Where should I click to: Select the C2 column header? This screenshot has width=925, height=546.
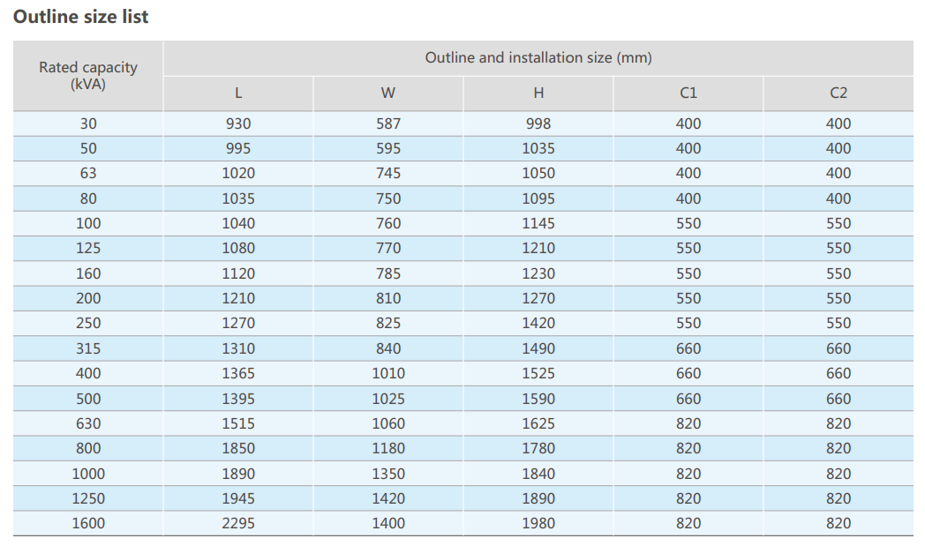click(x=839, y=93)
